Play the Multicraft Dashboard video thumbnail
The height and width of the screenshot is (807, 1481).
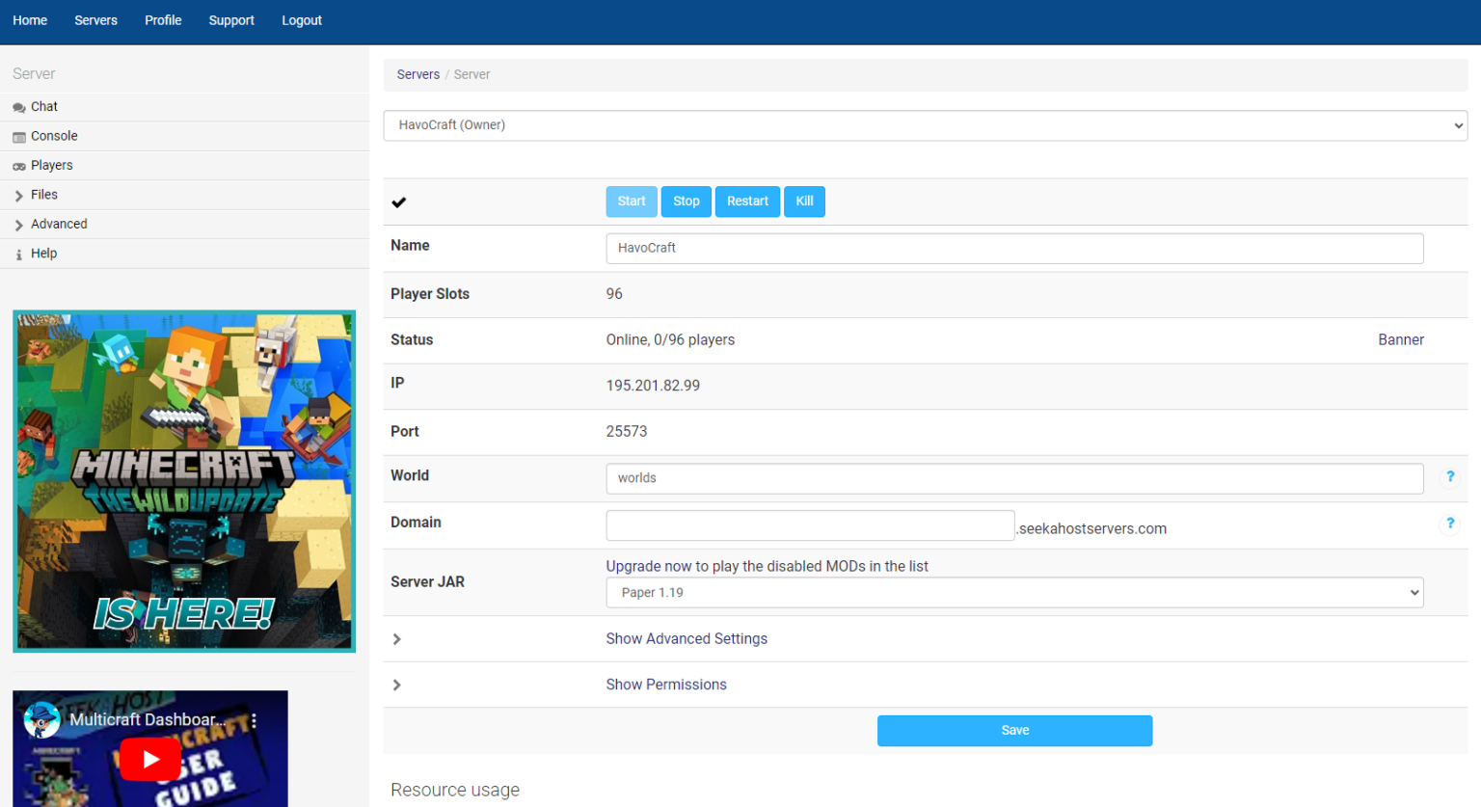point(149,759)
